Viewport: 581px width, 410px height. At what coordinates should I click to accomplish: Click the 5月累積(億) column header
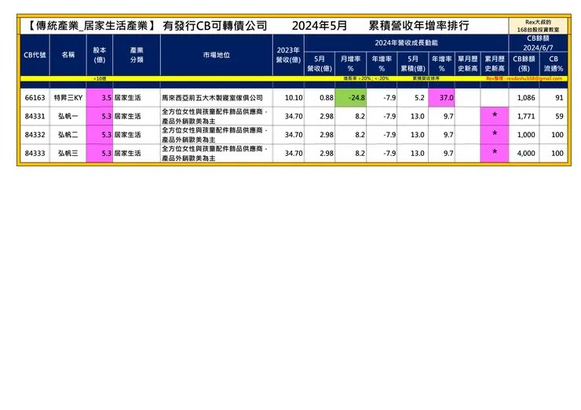412,63
